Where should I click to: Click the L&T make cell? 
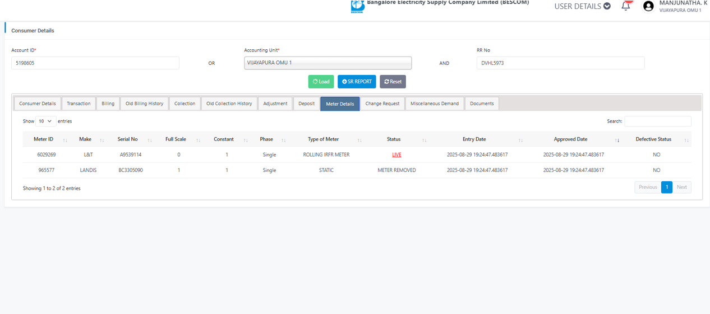coord(88,154)
